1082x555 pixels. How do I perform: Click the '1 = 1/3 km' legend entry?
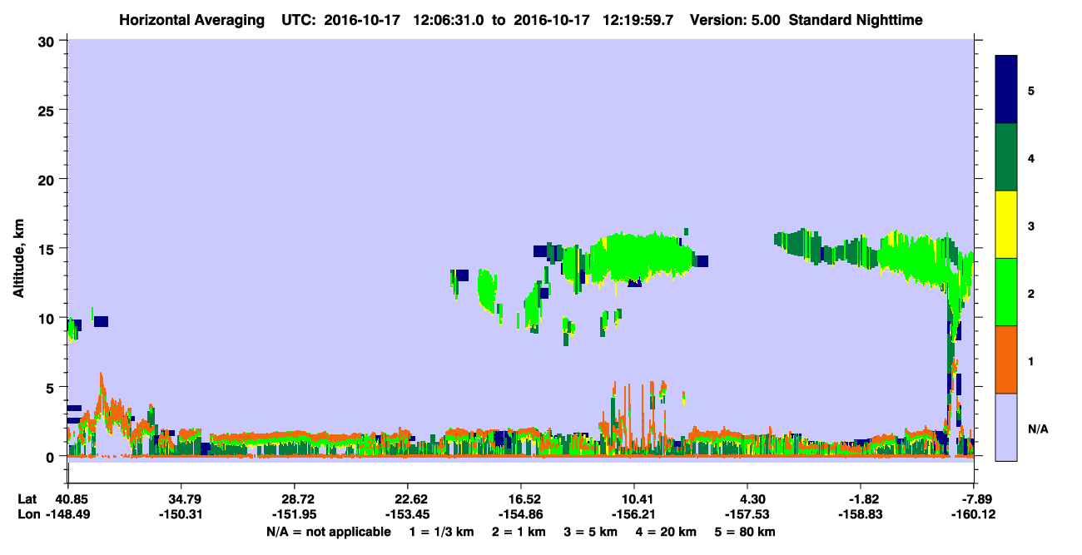440,532
